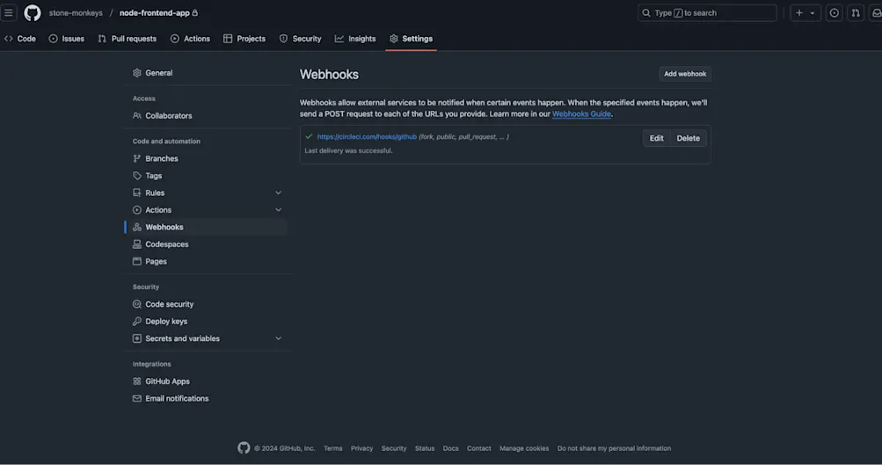Select Webhooks in sidebar
Screen dimensions: 882x465
point(206,227)
